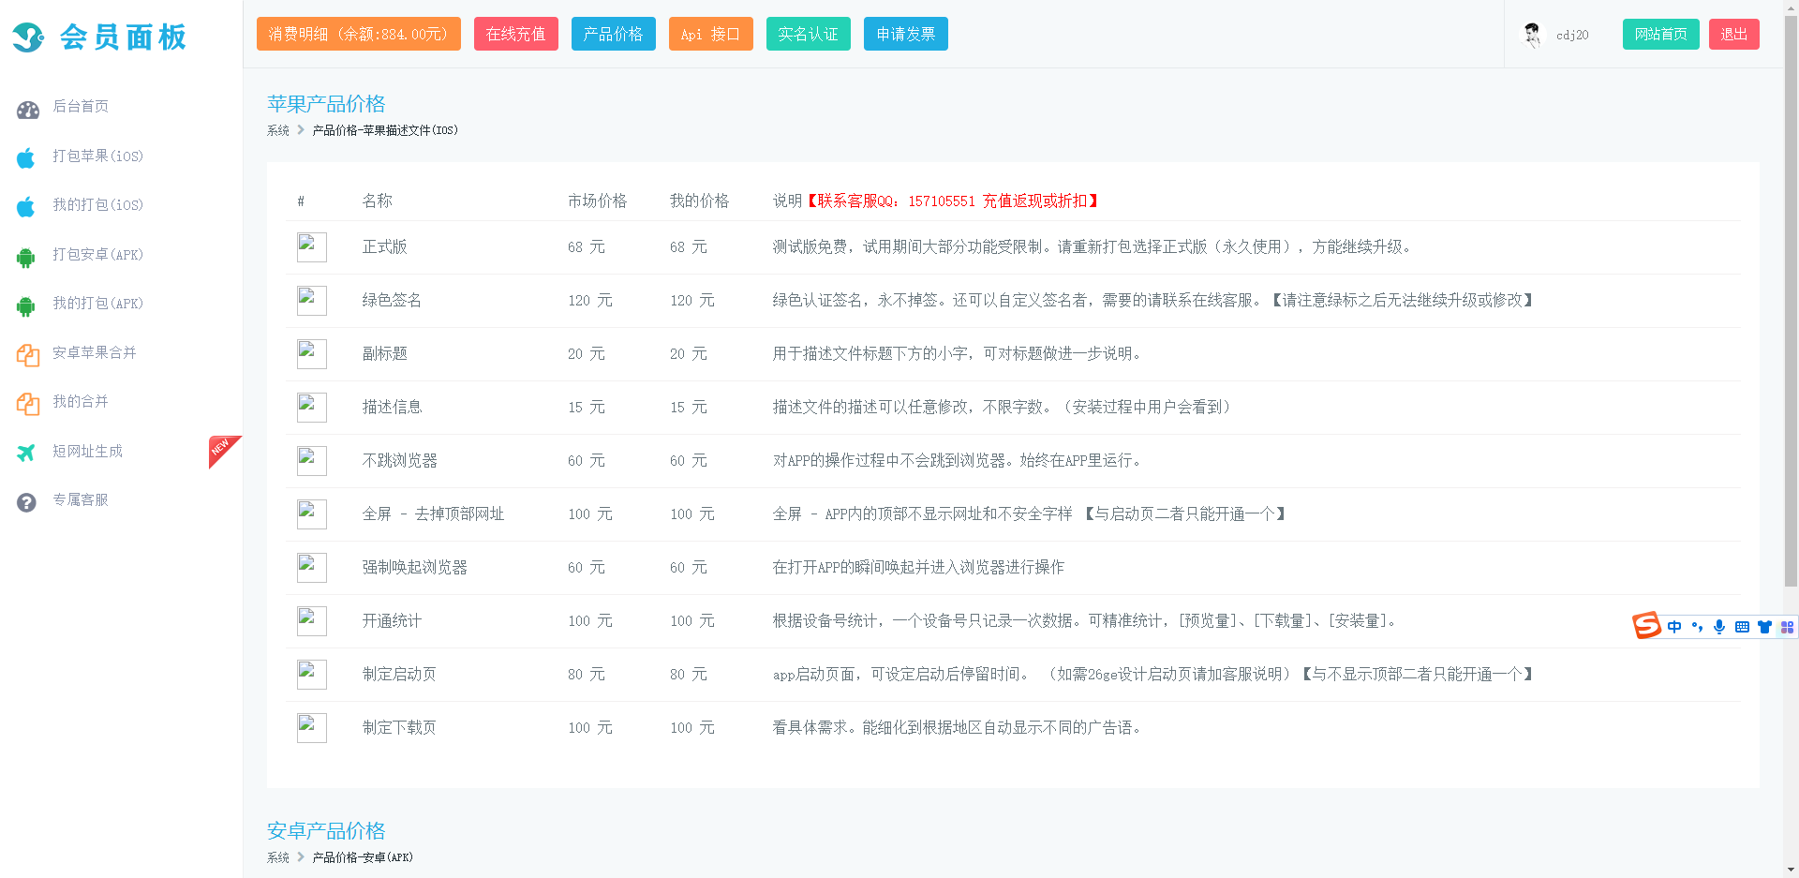
Task: Click the Sogou input method logo
Action: pos(1646,625)
